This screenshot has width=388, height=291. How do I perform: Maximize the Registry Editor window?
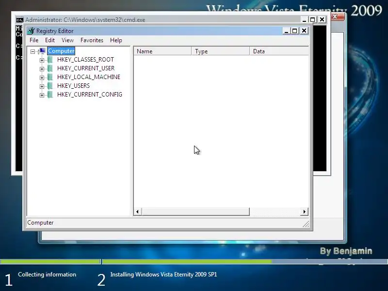click(295, 31)
